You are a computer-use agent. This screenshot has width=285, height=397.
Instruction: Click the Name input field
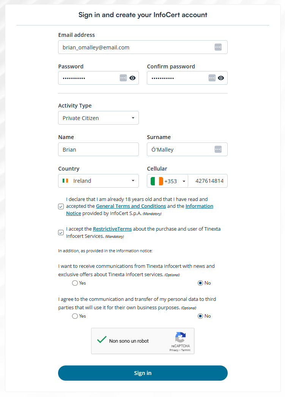click(x=98, y=149)
